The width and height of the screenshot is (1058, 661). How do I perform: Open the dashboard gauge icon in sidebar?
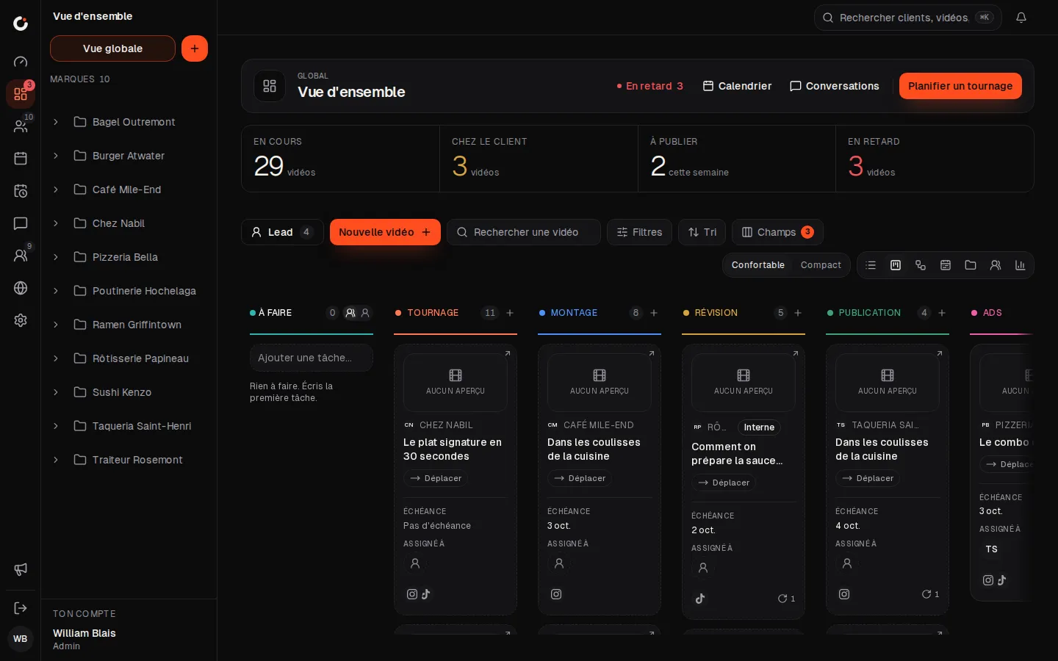click(21, 62)
